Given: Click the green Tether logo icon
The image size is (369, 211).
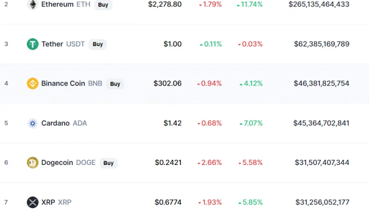Looking at the screenshot, I should click(33, 44).
